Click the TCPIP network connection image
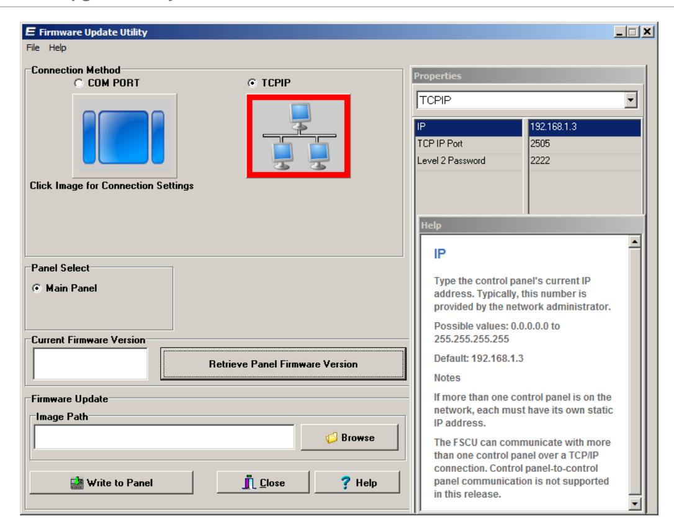This screenshot has height=529, width=674. 299,136
